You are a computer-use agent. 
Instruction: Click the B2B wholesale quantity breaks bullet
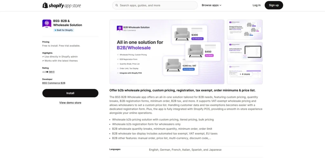162,129
